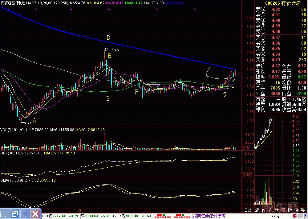Click the first magenta x marker at chart top
The width and height of the screenshot is (308, 219).
tap(9, 10)
